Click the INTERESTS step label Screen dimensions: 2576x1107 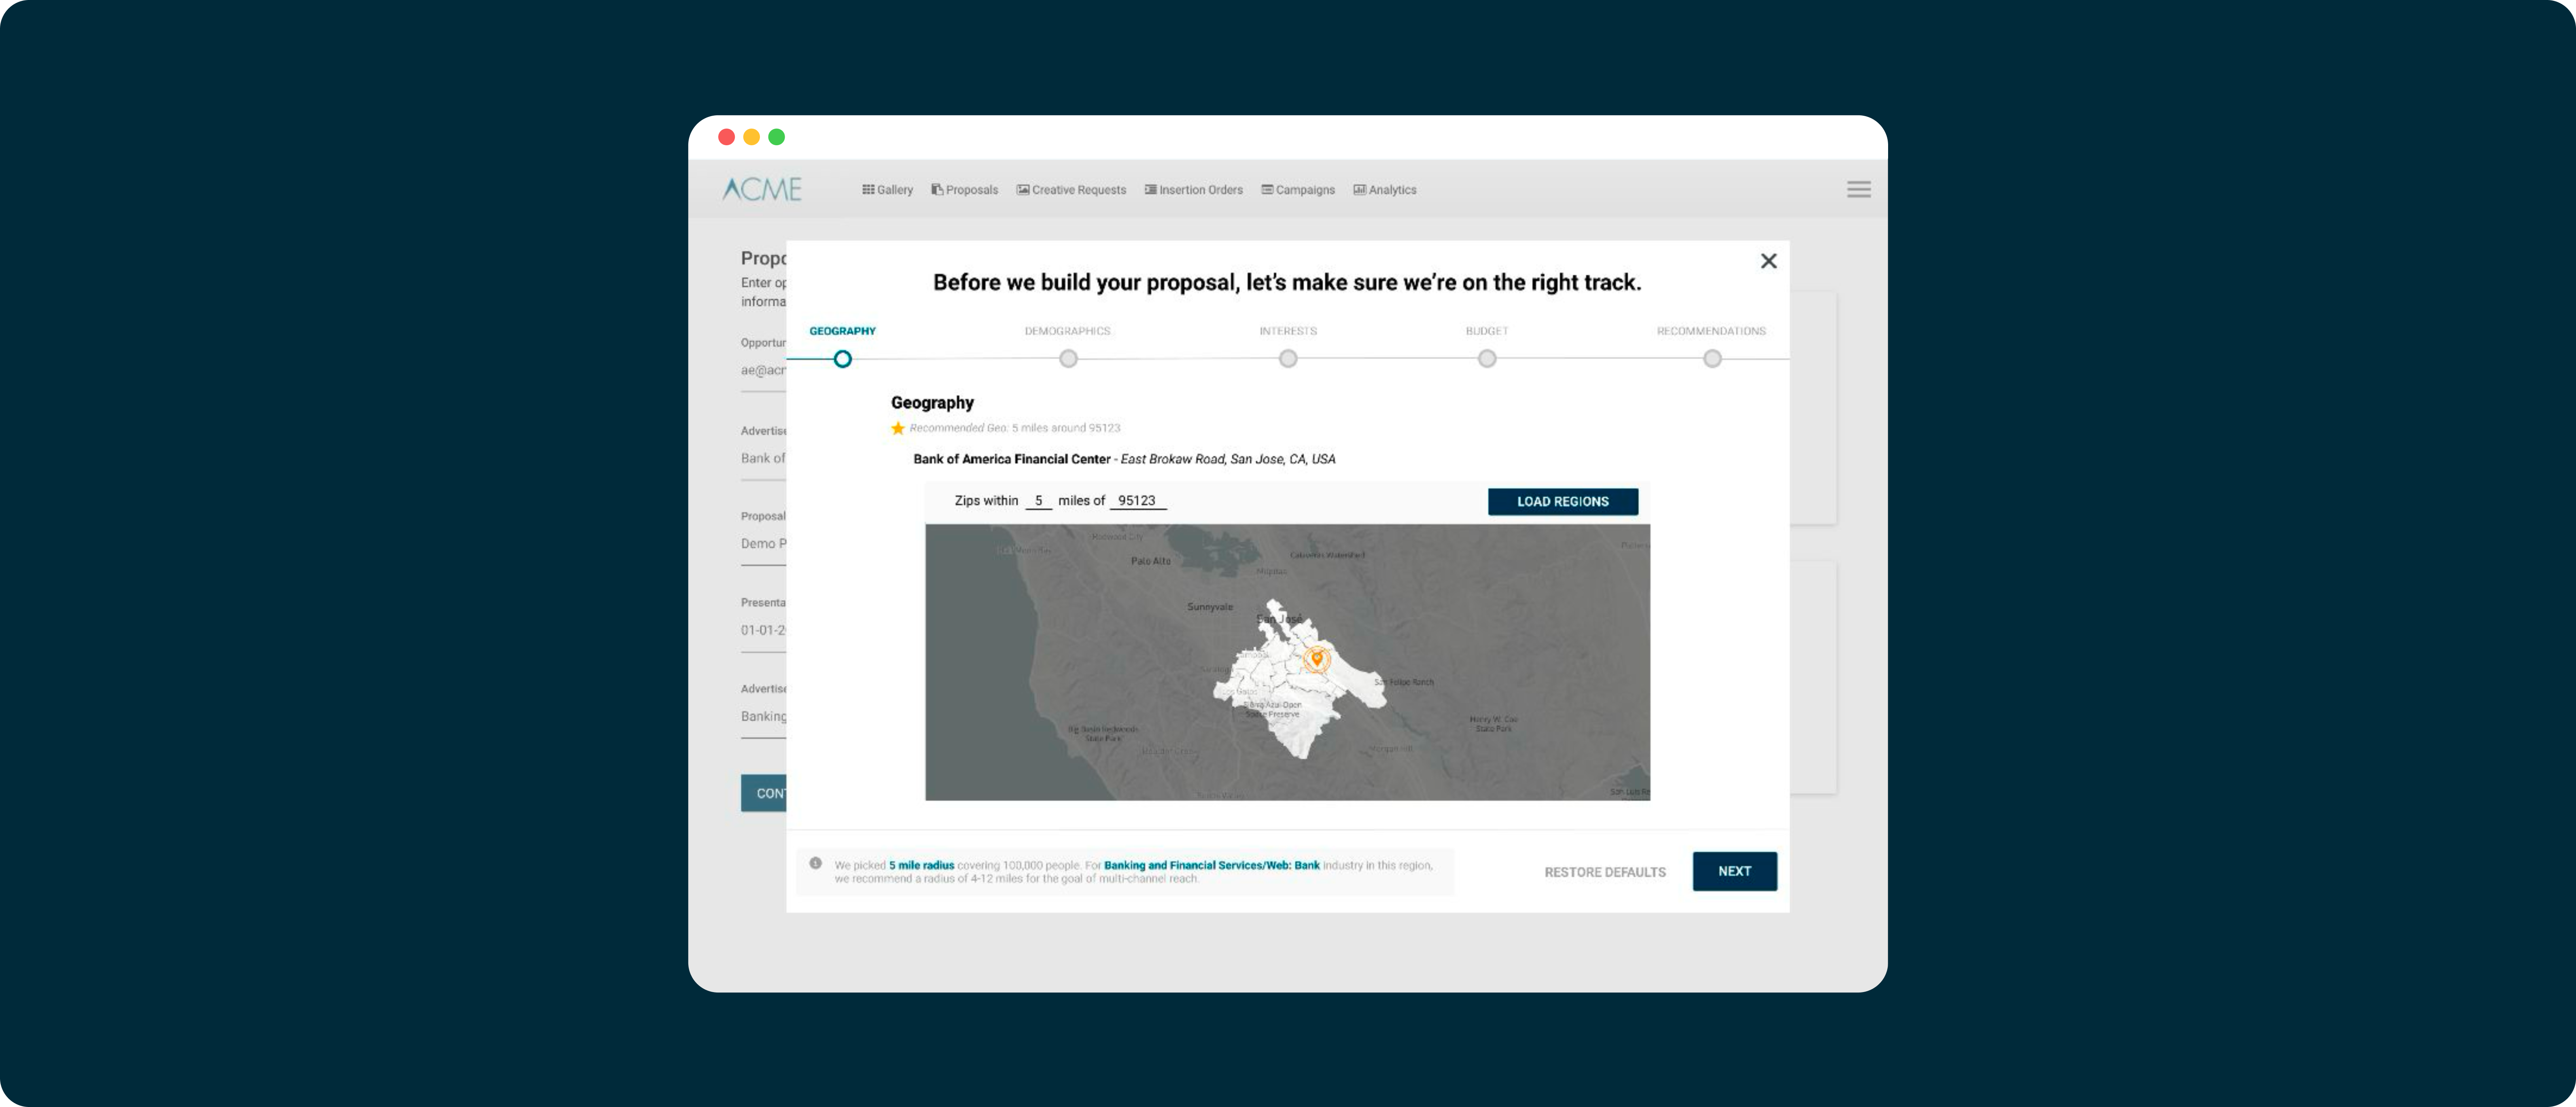pos(1288,331)
